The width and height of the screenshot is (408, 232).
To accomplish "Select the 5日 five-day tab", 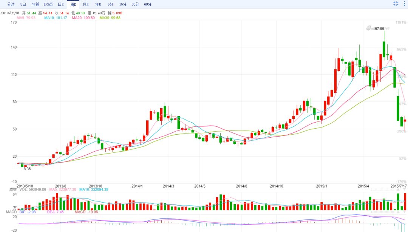I will pos(23,5).
